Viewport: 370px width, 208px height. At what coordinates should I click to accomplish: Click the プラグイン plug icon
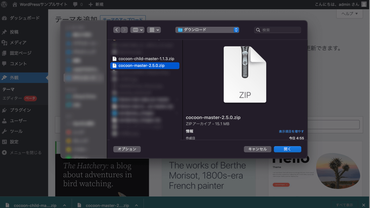point(4,110)
